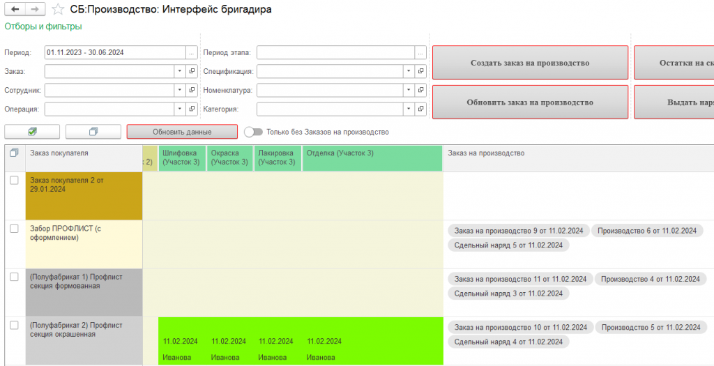
Task: Toggle Только без Заказов на производство switch
Action: tap(254, 132)
